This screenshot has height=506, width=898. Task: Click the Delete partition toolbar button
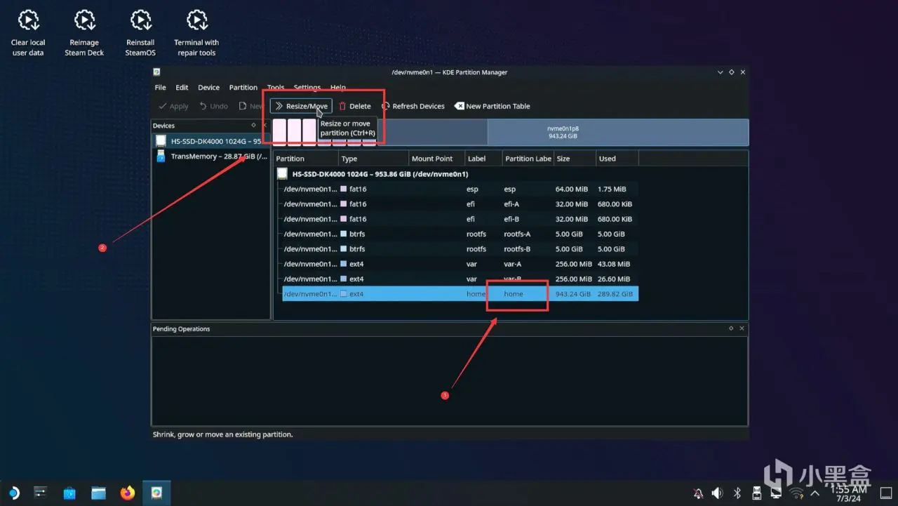point(355,106)
